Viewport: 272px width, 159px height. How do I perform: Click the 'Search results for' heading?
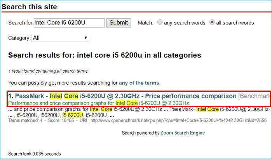coord(105,55)
